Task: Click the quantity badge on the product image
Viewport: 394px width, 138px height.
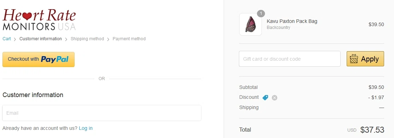Action: pyautogui.click(x=261, y=13)
